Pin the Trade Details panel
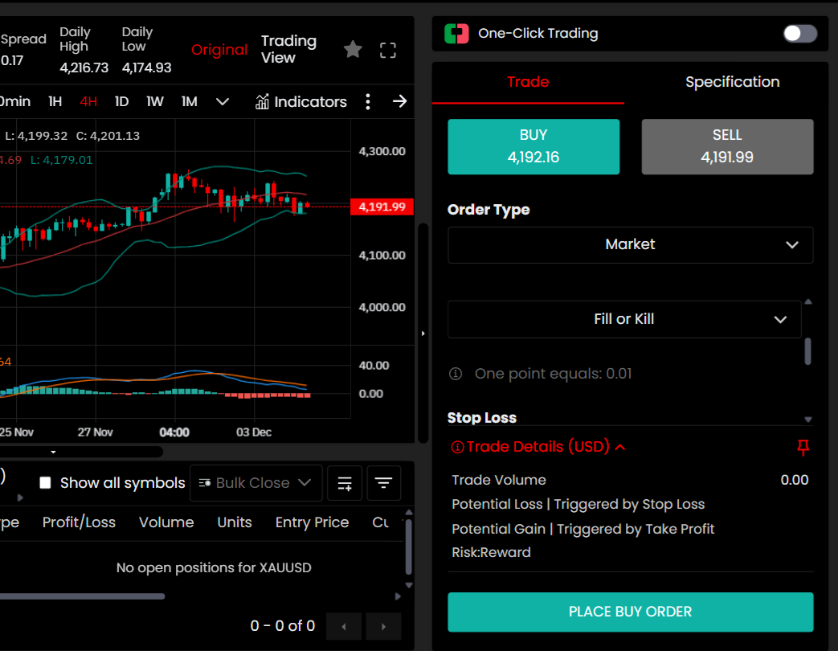The height and width of the screenshot is (651, 838). [x=803, y=448]
